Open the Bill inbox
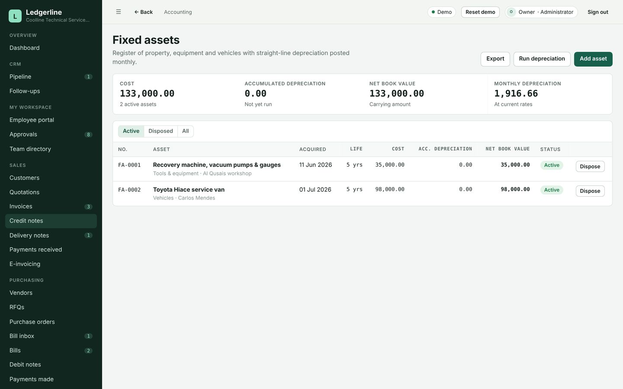Image resolution: width=623 pixels, height=389 pixels. click(x=51, y=336)
